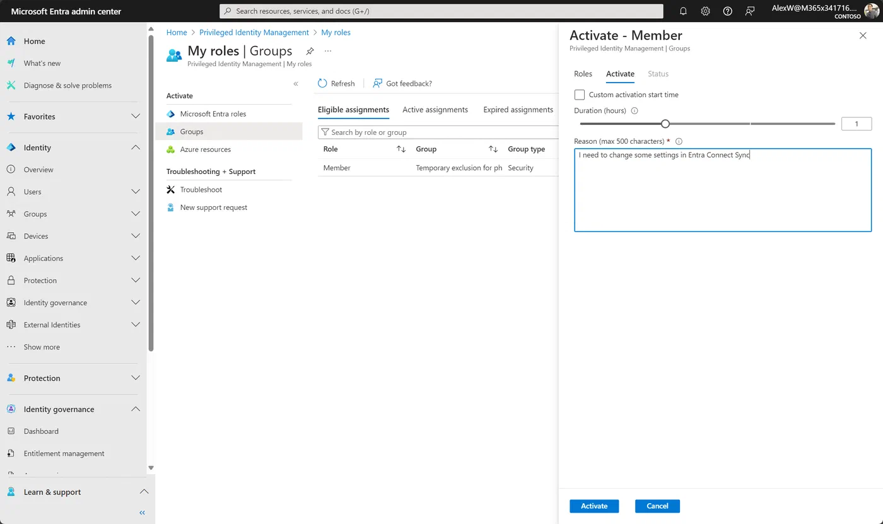Open the Expired assignments tab
883x524 pixels.
coord(518,110)
